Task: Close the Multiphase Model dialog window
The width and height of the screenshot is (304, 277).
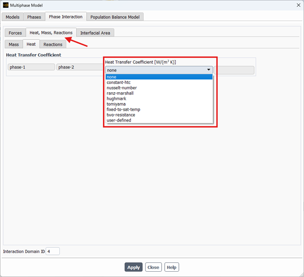Action: (x=298, y=5)
